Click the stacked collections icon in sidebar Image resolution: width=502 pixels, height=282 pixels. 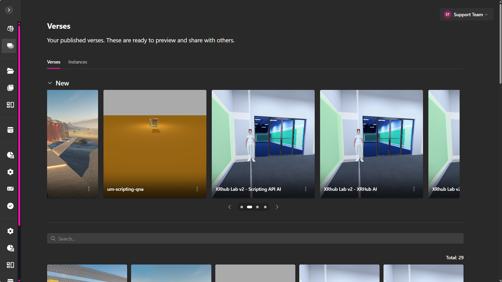click(10, 88)
